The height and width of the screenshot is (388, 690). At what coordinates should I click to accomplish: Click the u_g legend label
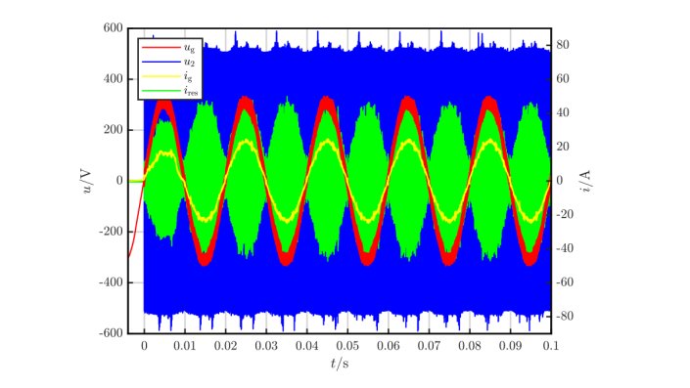189,48
